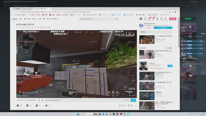This screenshot has width=206, height=116.
Task: Open danmaku etiquette (弹幕礼仪) link
Action: (127, 100)
